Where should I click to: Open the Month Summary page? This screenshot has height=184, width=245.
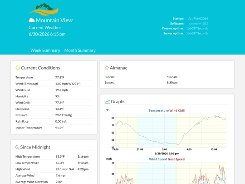point(80,50)
